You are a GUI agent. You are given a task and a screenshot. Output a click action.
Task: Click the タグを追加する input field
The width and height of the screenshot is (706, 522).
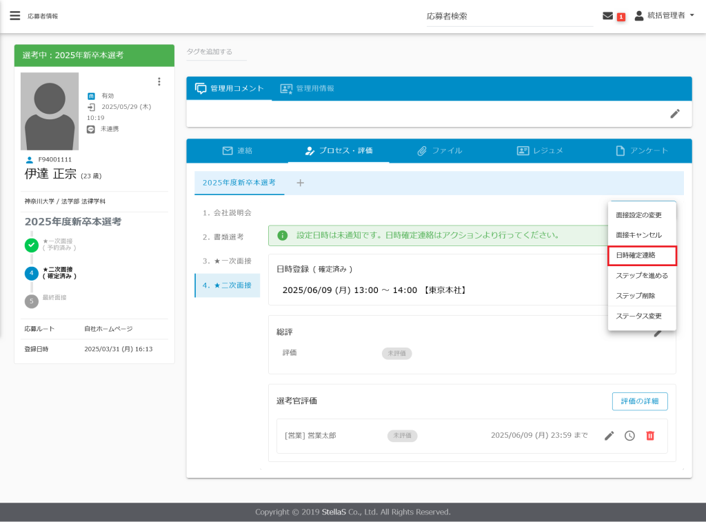tap(216, 52)
